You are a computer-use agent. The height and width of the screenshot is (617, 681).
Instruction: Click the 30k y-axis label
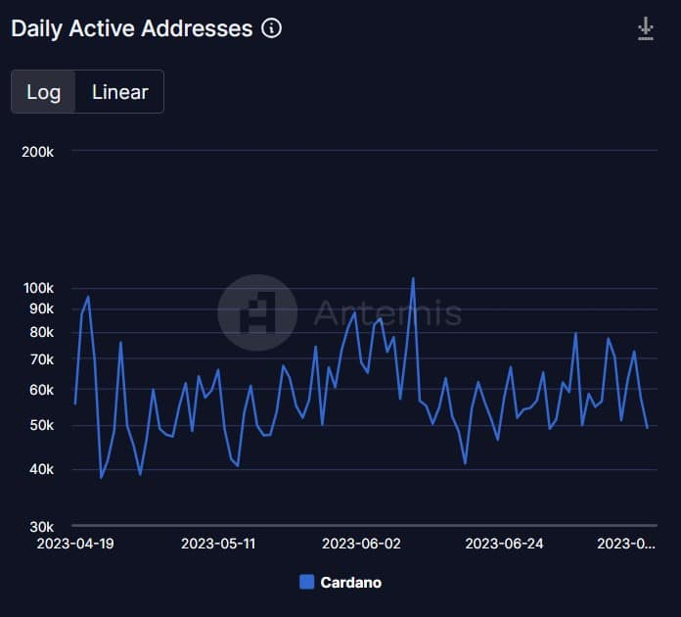point(42,527)
